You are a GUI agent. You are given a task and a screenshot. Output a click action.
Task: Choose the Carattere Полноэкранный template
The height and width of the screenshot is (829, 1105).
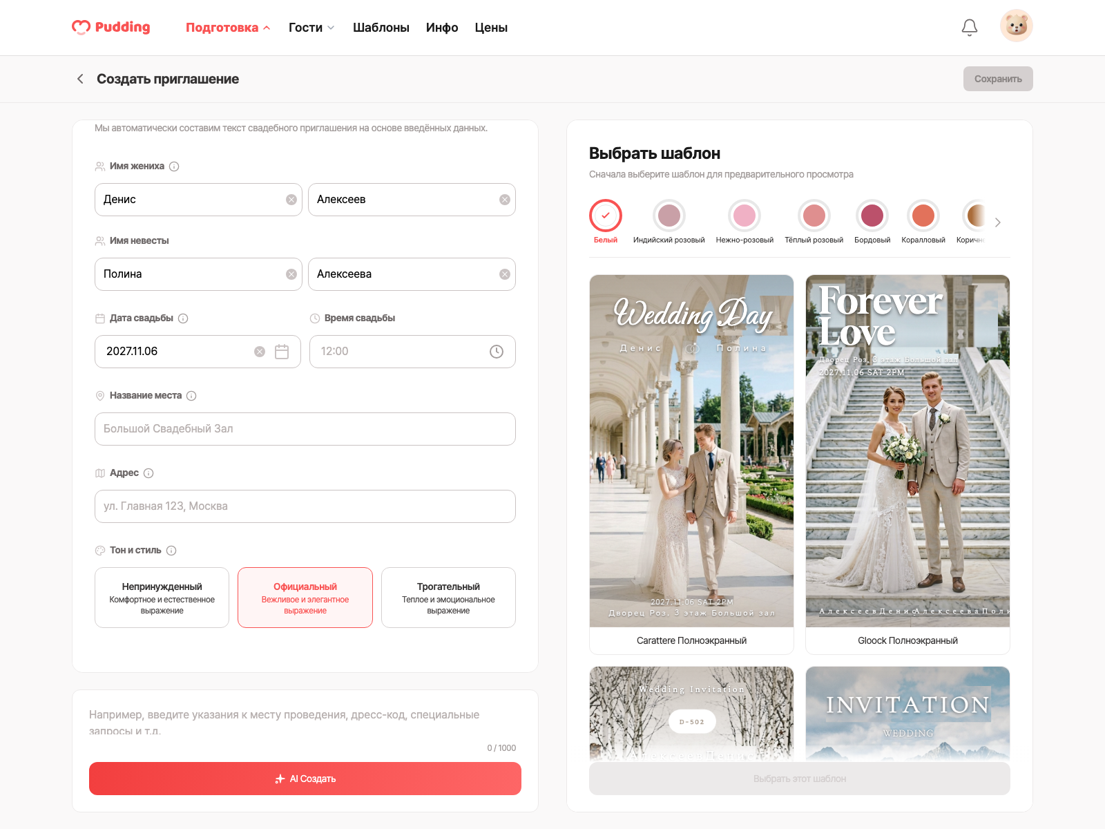coord(691,464)
